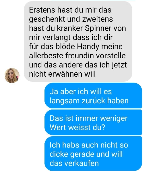Tap the 'Ich habs auch nicht so dicke' message
Viewport: 155px width, 171px height.
(x=93, y=154)
